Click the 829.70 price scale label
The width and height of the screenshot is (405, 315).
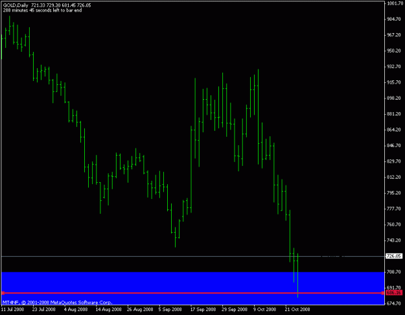pyautogui.click(x=394, y=161)
